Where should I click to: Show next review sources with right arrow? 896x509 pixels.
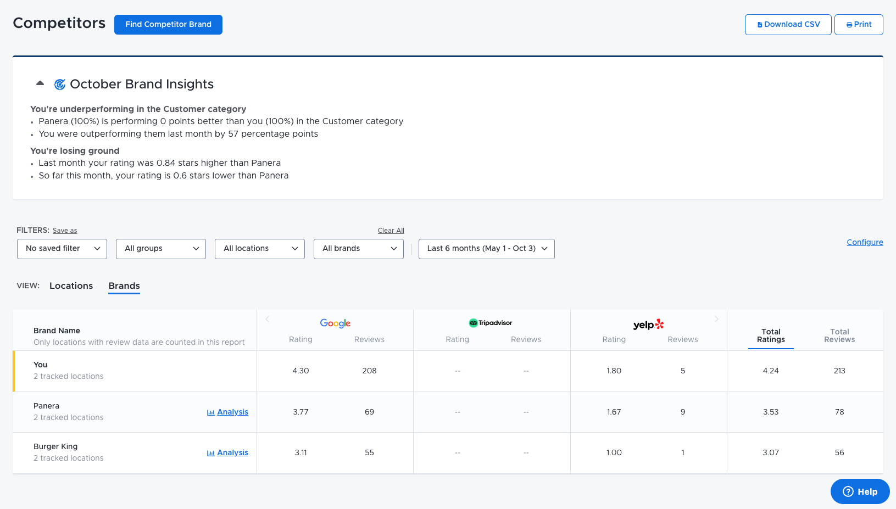pos(716,319)
